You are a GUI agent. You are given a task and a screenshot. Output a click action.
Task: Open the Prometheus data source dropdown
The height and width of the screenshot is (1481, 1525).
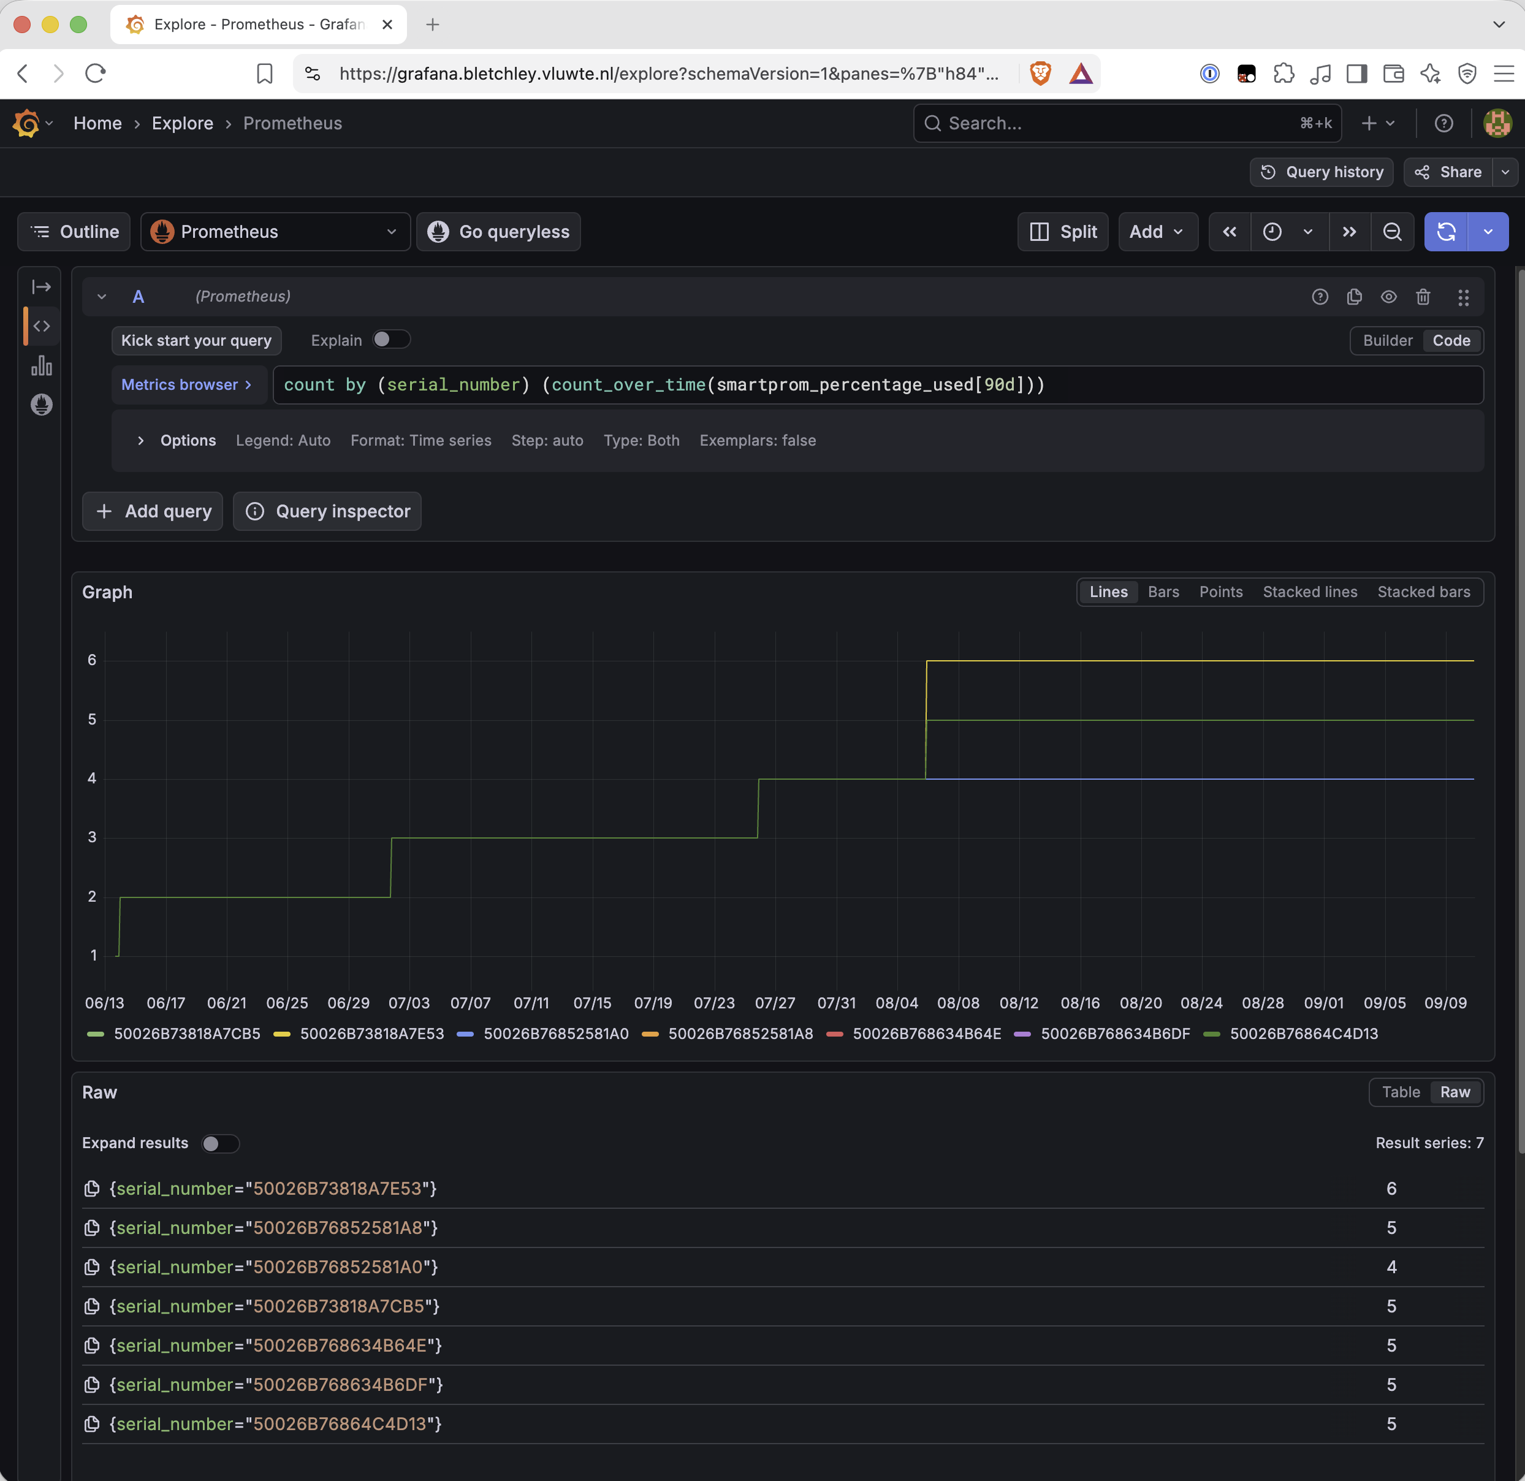[x=275, y=232]
